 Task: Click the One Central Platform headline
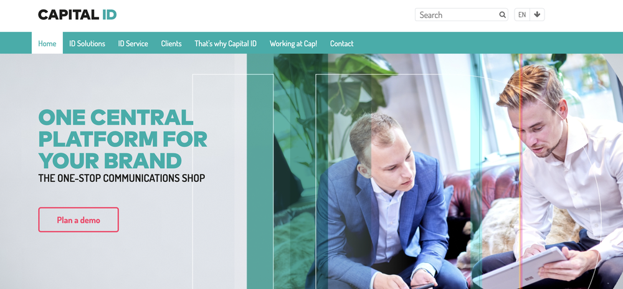(123, 139)
